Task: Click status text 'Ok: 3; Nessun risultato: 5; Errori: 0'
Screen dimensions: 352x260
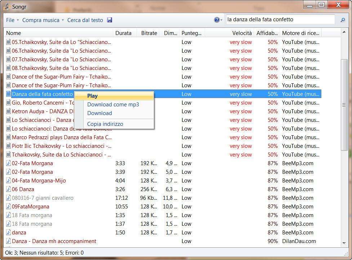Action: pos(44,252)
